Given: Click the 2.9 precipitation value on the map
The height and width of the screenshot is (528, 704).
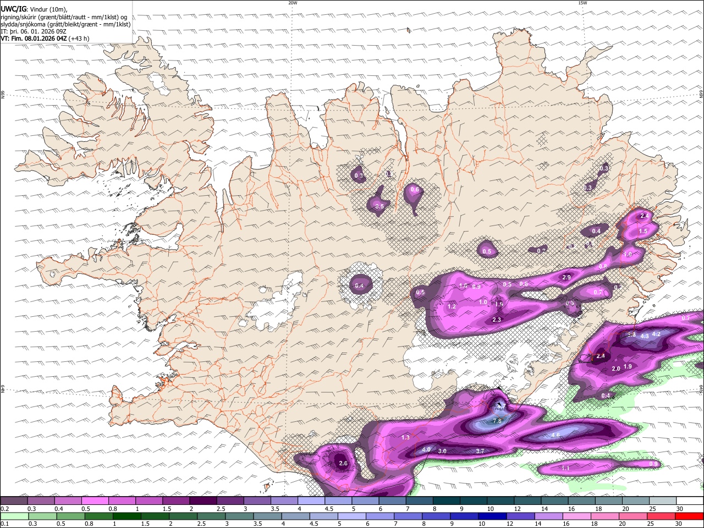Looking at the screenshot, I should point(566,278).
